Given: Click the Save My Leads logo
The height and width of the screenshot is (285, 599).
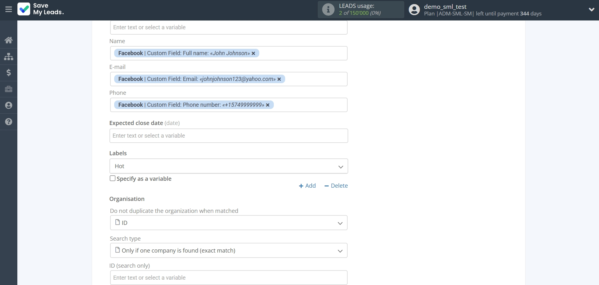Looking at the screenshot, I should [40, 10].
